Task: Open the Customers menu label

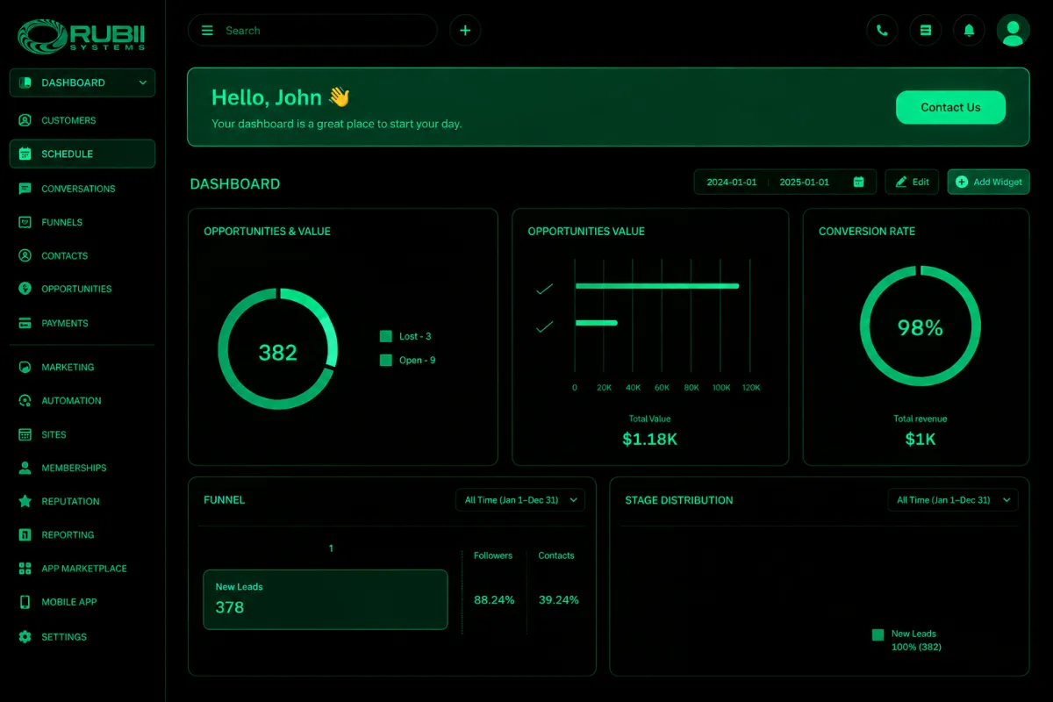Action: point(68,120)
